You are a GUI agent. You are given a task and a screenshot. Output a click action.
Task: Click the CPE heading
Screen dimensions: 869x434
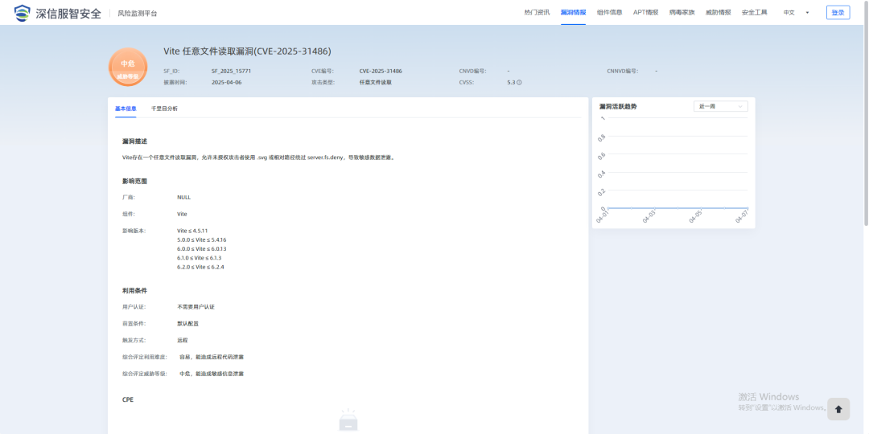[x=128, y=399]
